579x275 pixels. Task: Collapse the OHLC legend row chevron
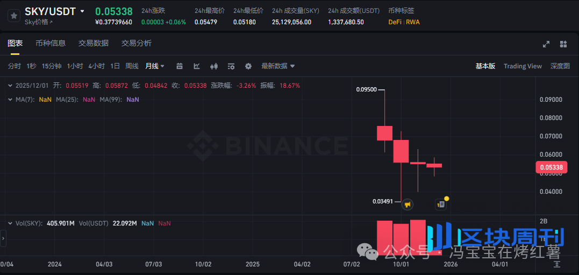(10, 86)
